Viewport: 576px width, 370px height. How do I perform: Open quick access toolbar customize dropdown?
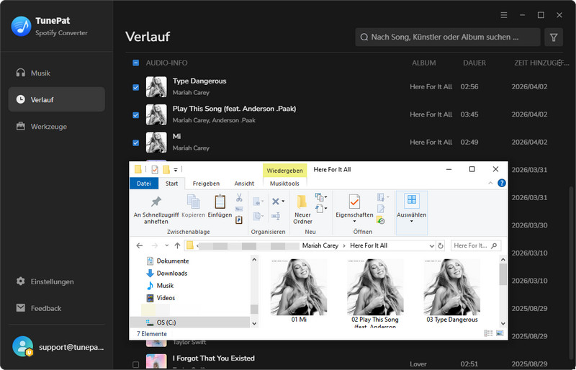point(176,170)
